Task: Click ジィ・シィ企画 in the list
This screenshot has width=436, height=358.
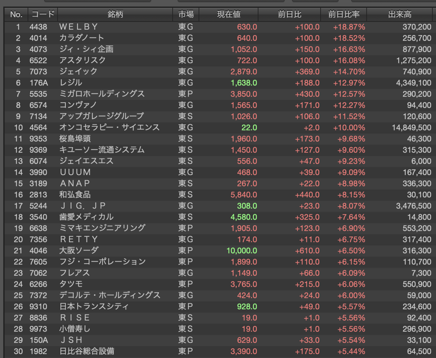Action: click(x=86, y=49)
